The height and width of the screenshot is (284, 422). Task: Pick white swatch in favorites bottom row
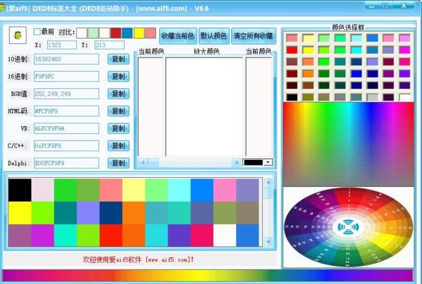(225, 235)
